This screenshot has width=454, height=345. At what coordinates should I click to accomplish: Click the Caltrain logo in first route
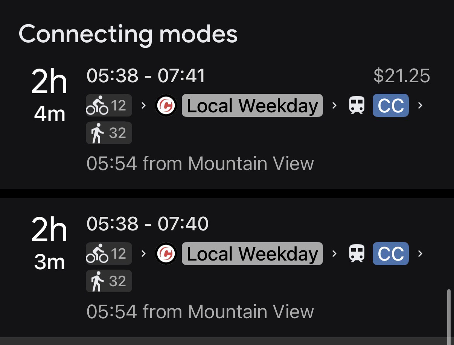point(166,106)
